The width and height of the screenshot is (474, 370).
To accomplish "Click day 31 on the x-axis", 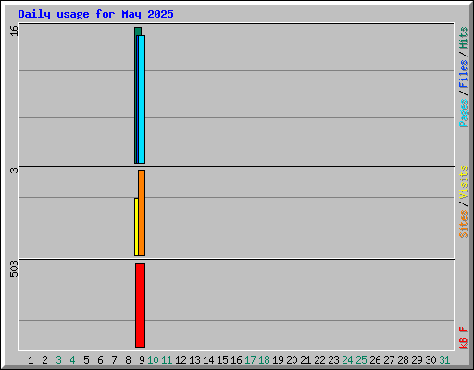I will pos(444,360).
